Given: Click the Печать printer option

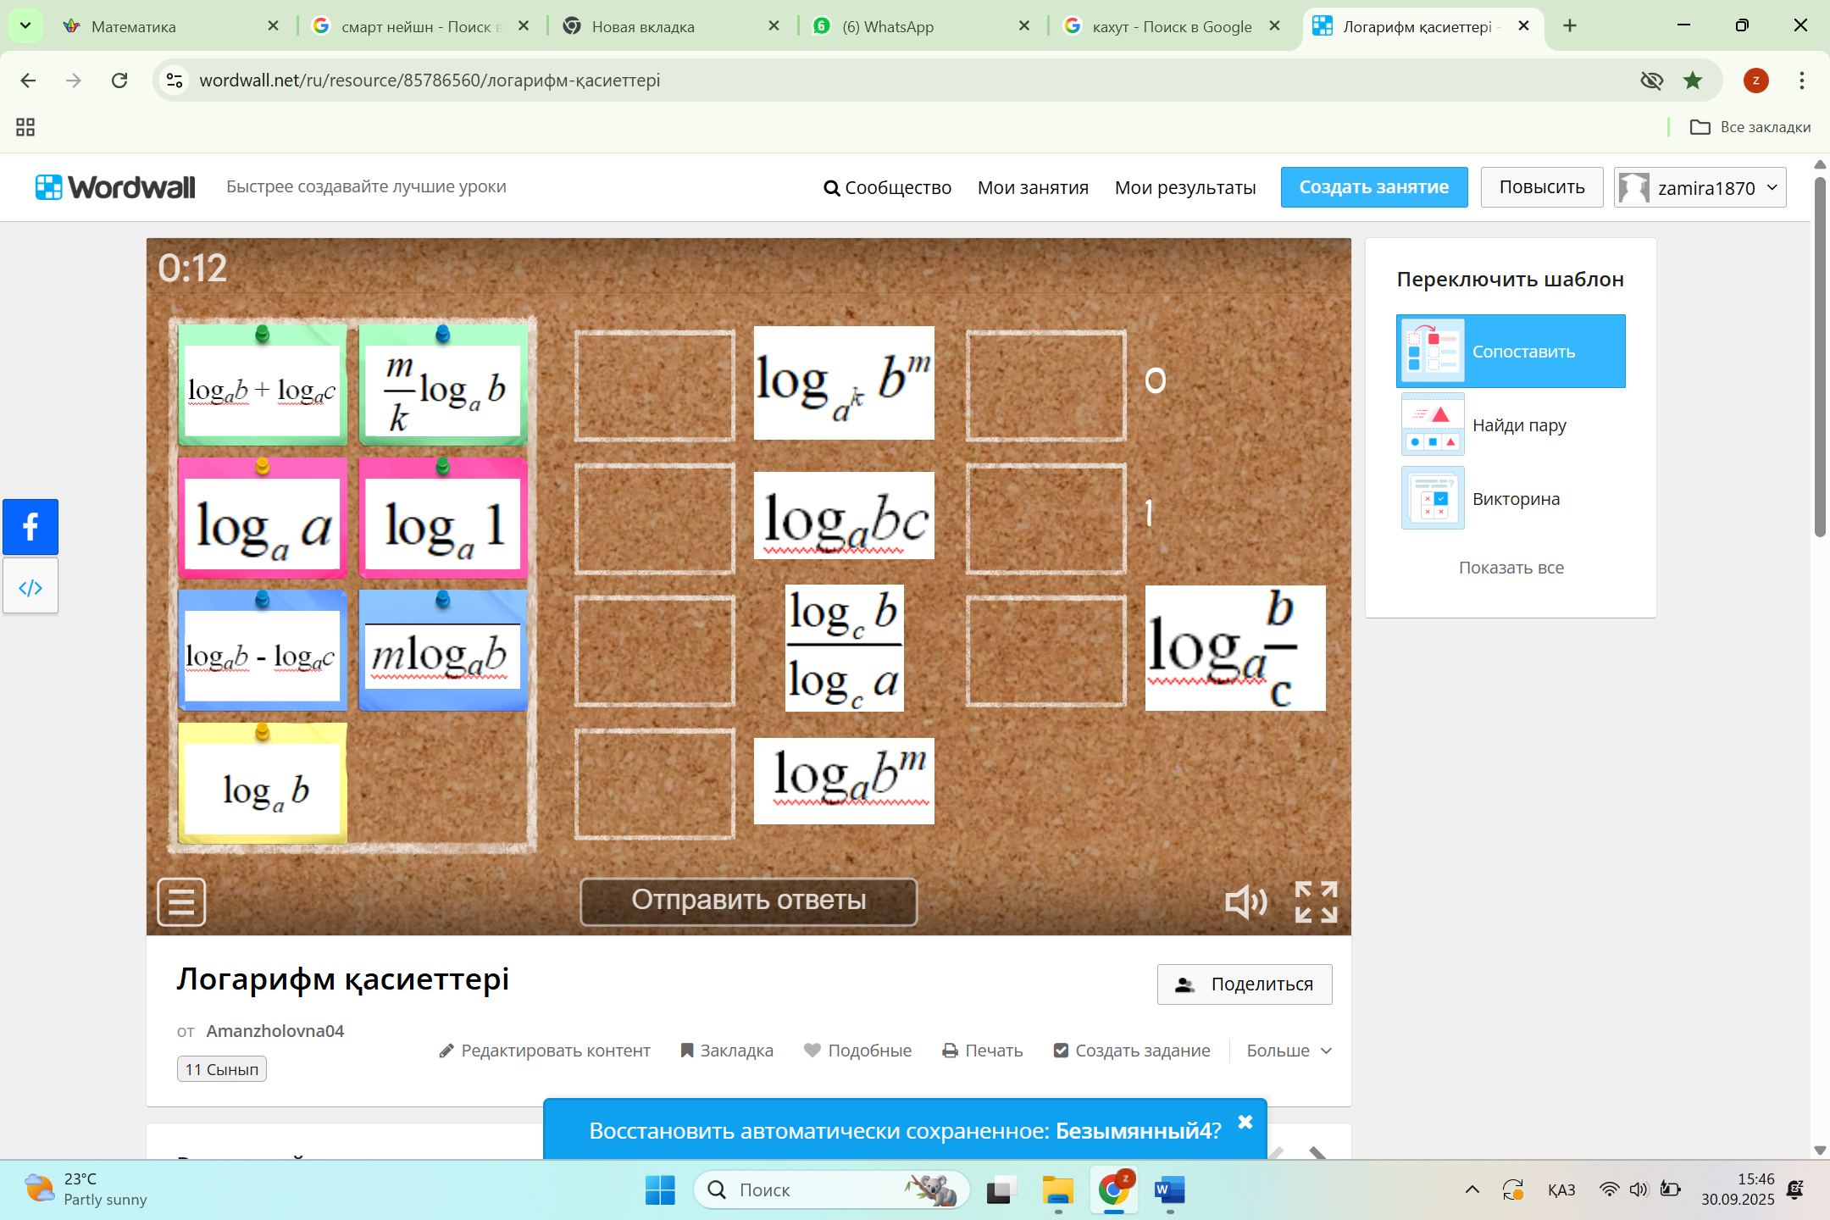Looking at the screenshot, I should (983, 1051).
